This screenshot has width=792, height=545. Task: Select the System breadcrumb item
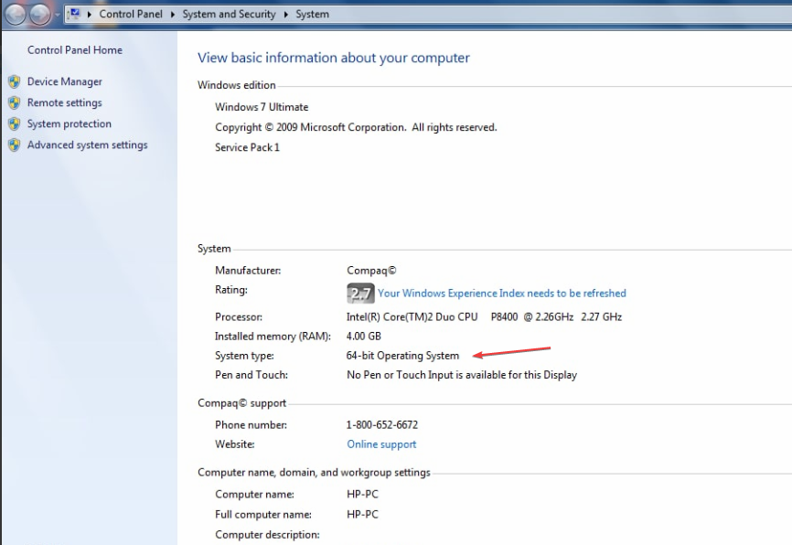(312, 14)
